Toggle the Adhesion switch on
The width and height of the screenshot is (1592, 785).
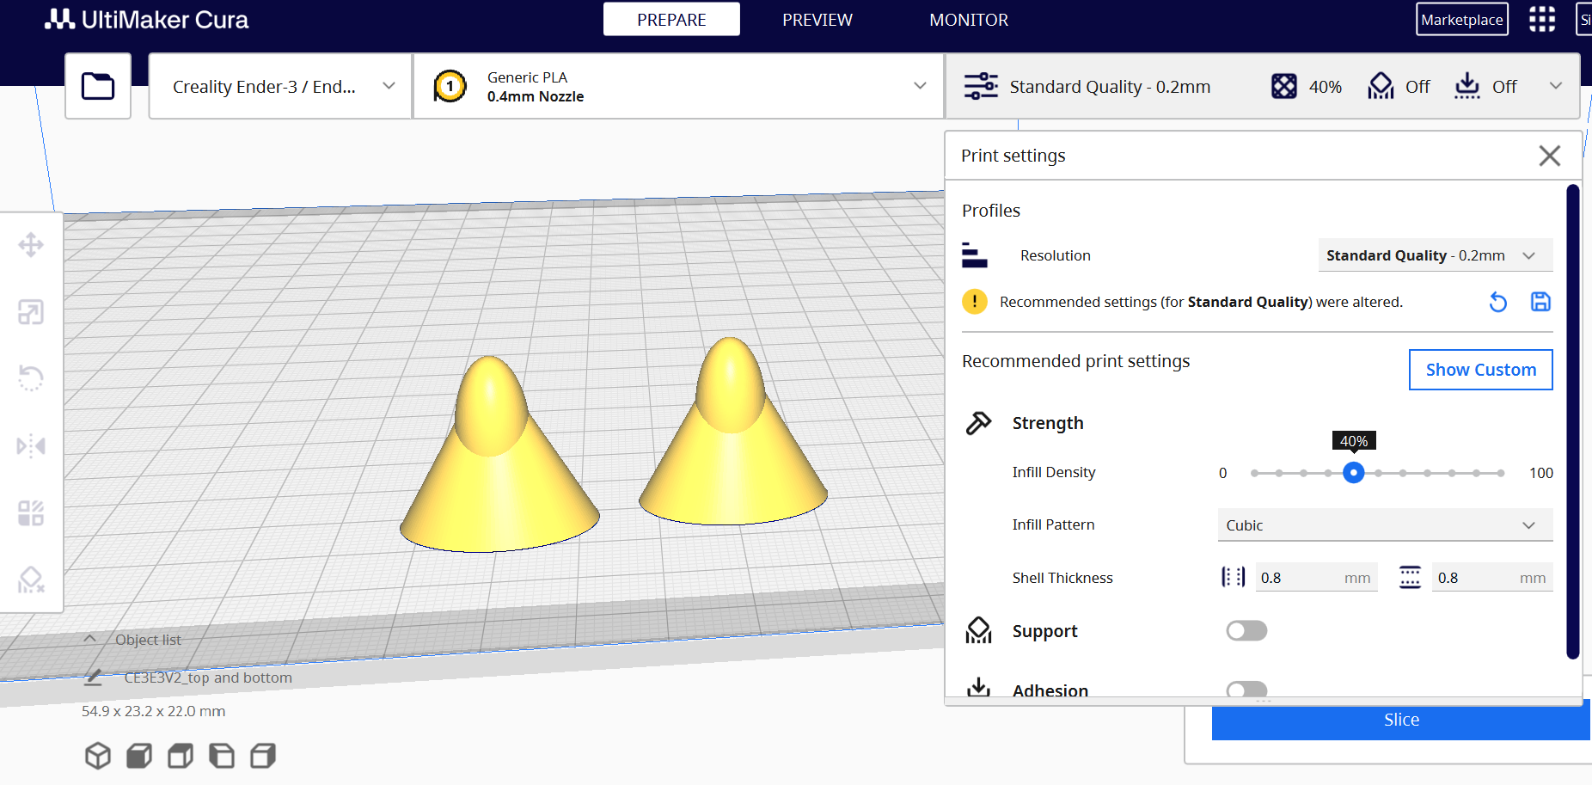pos(1246,690)
